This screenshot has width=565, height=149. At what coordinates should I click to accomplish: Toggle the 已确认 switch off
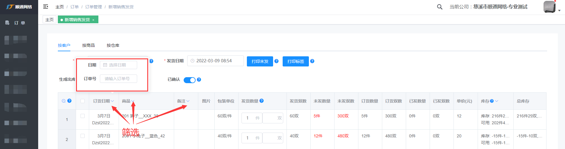(189, 80)
